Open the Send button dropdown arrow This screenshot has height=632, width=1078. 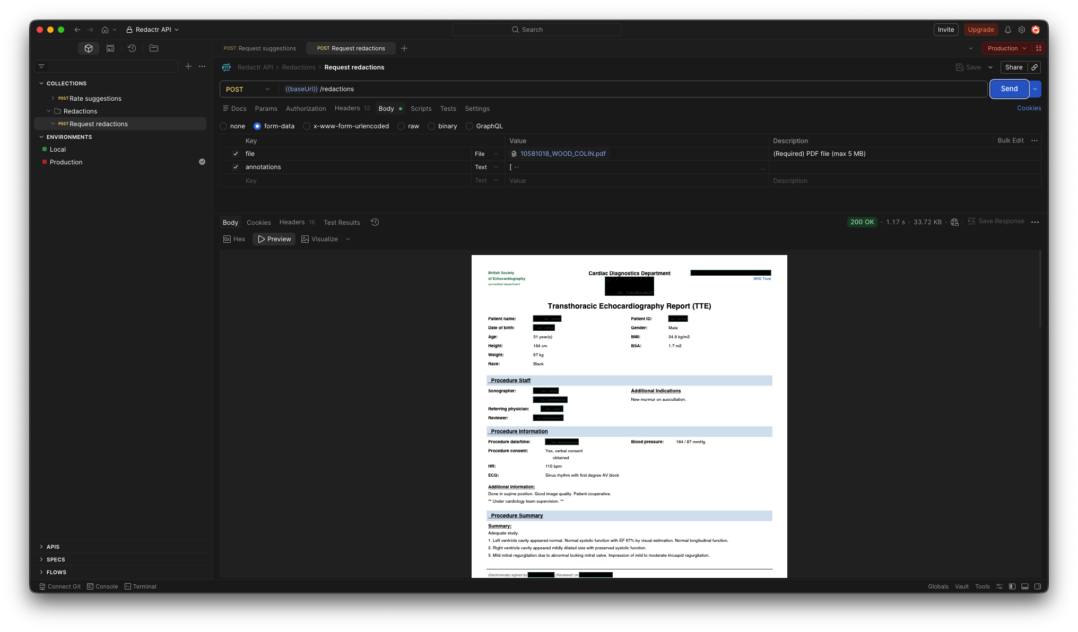[x=1035, y=89]
